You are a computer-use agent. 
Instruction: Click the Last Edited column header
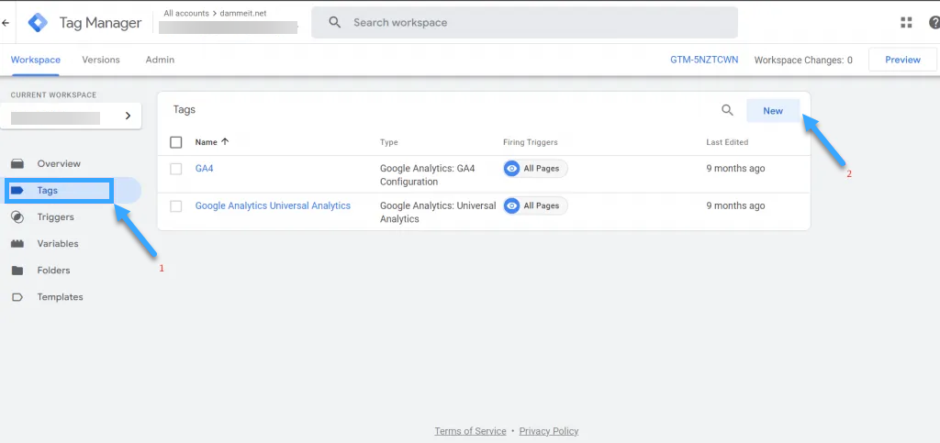coord(727,142)
